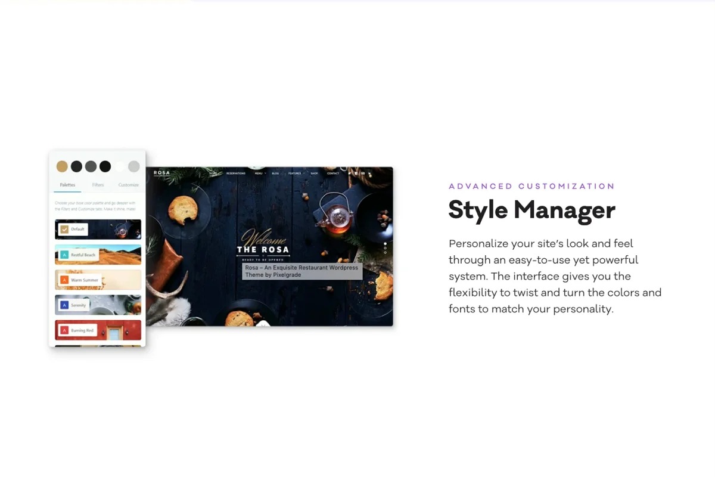Open the Shop nav link
Viewport: 715px width, 477px height.
coord(314,174)
